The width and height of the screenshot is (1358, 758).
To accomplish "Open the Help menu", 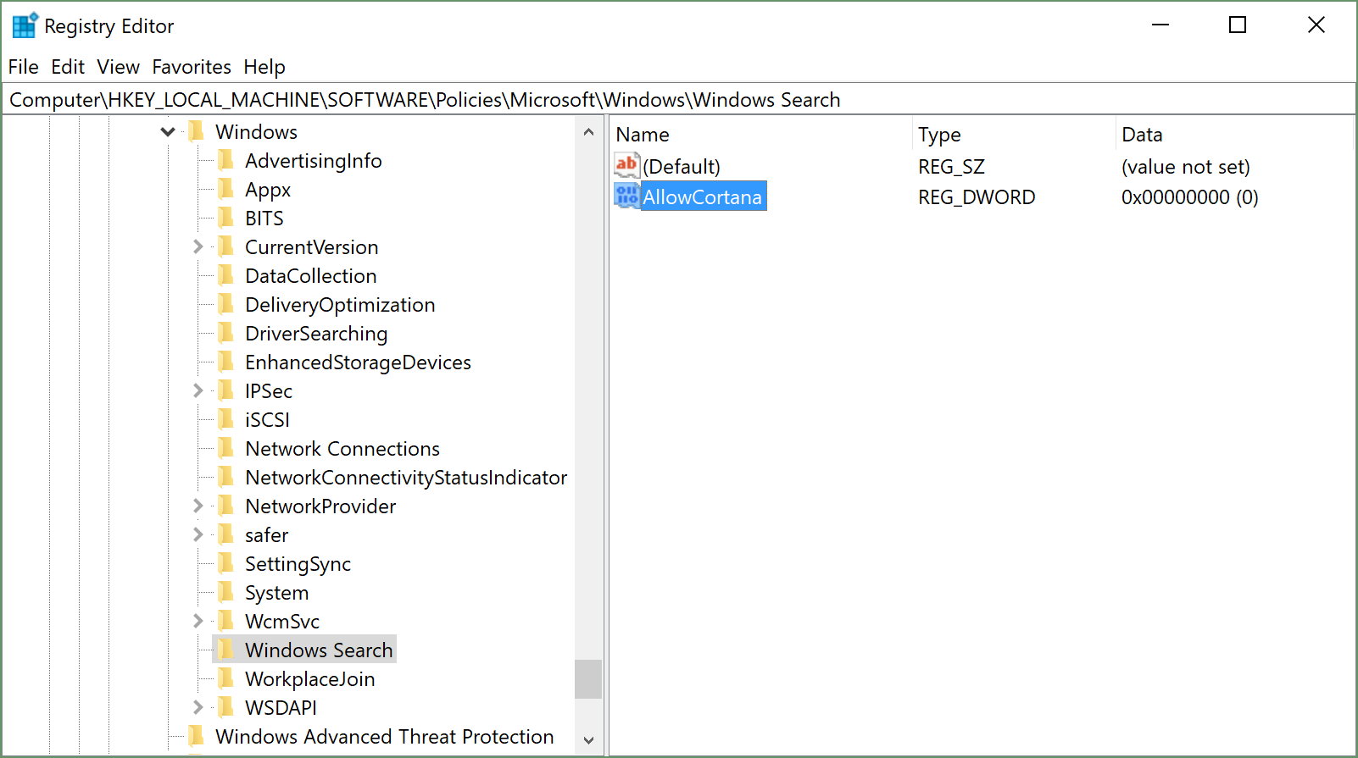I will pos(264,67).
